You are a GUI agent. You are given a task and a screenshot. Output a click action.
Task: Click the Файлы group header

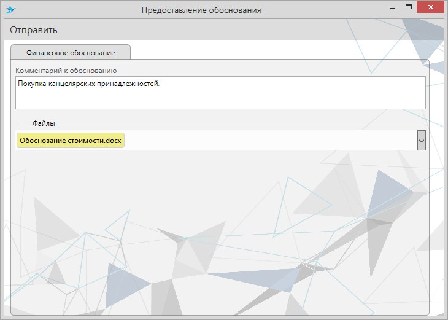click(44, 123)
